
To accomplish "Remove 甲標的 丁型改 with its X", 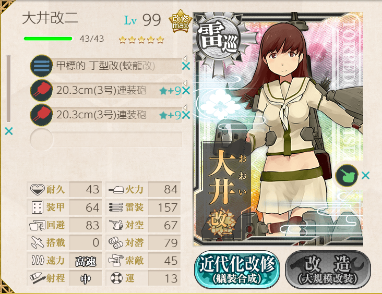I will pos(186,66).
